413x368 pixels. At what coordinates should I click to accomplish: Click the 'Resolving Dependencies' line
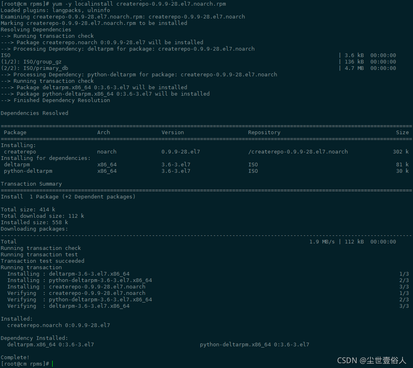[36, 29]
